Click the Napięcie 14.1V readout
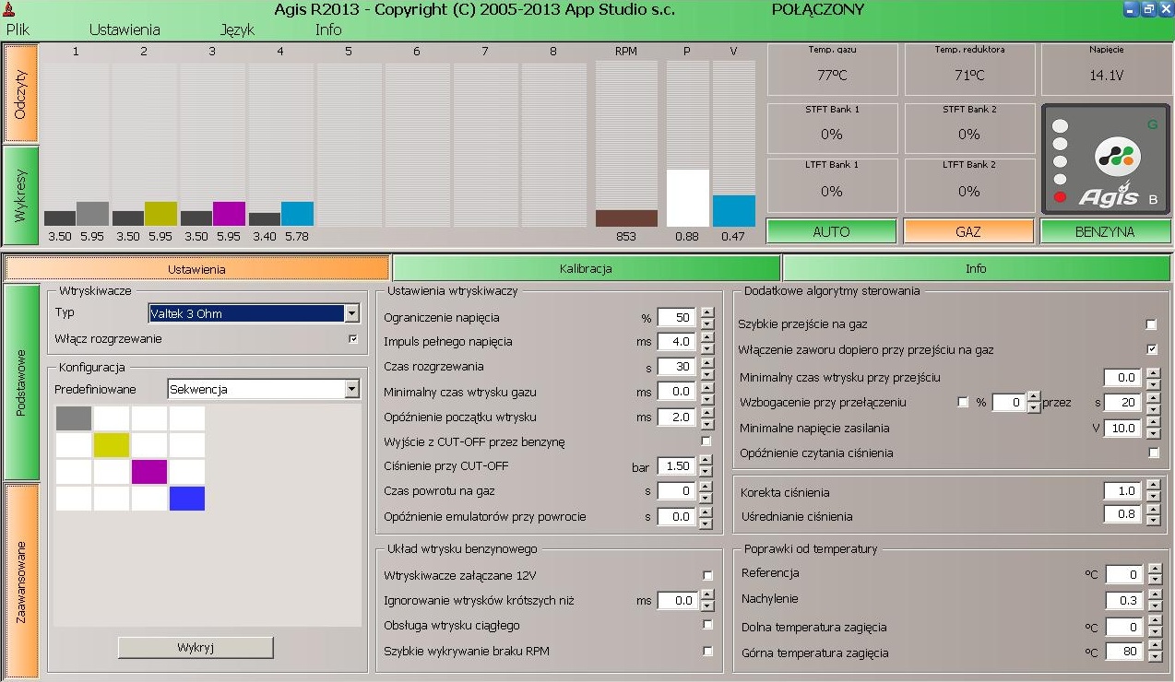 [x=1106, y=68]
